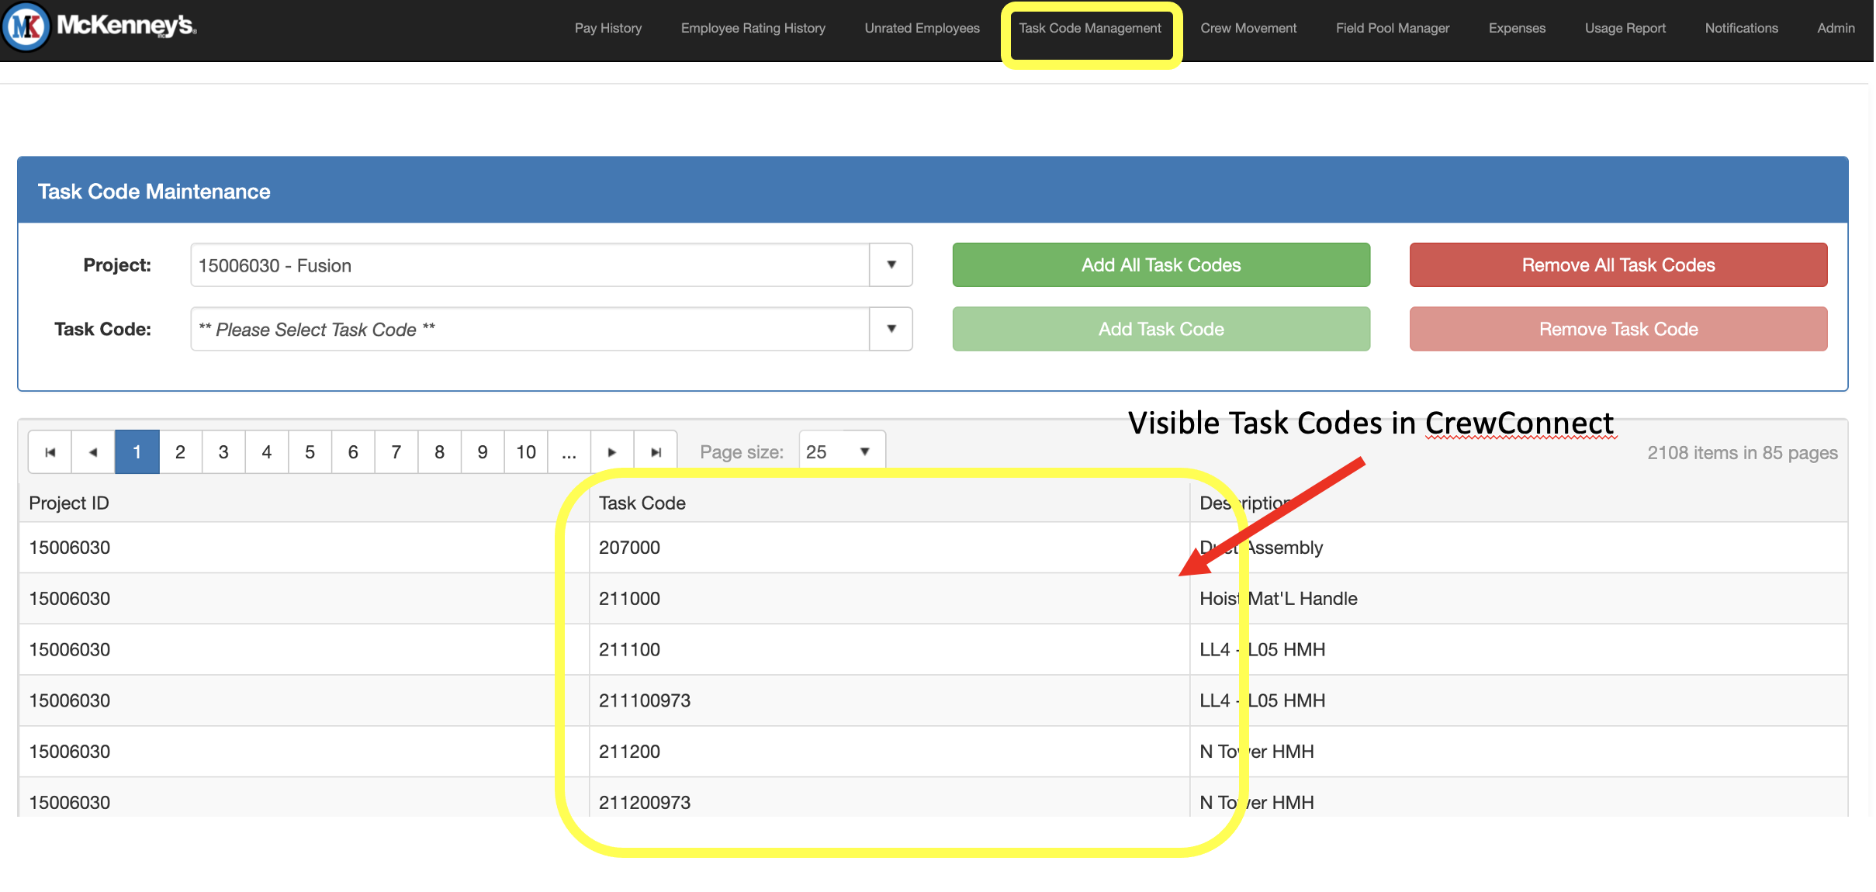Viewport: 1876px width, 892px height.
Task: Select page 5 in pager
Action: (x=310, y=452)
